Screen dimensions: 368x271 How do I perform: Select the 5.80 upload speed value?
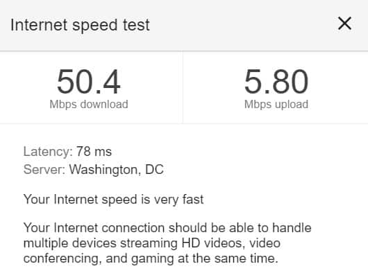pos(276,82)
